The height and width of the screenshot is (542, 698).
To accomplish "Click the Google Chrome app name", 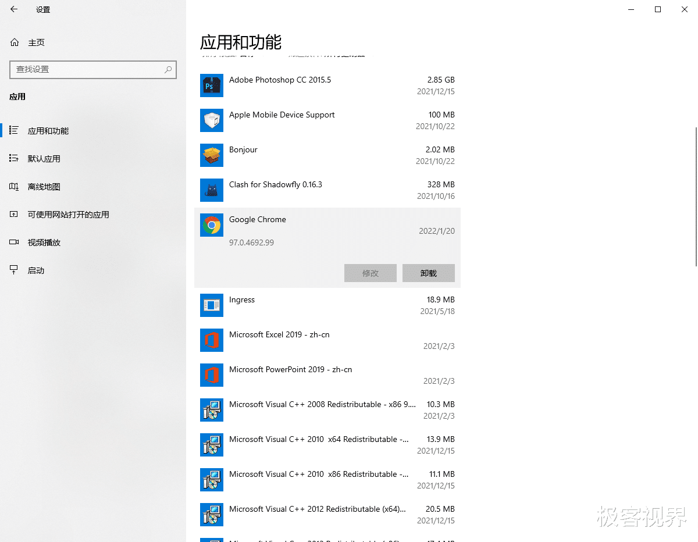I will pyautogui.click(x=258, y=219).
